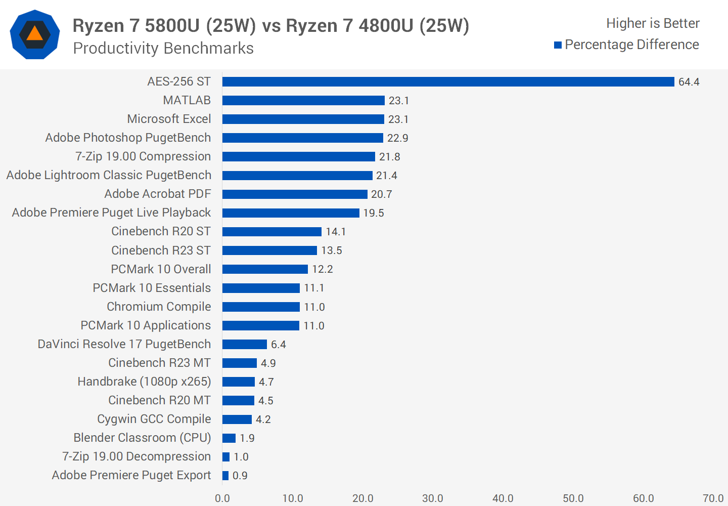
Task: Click the PCMark 10 Applications bar
Action: point(261,326)
